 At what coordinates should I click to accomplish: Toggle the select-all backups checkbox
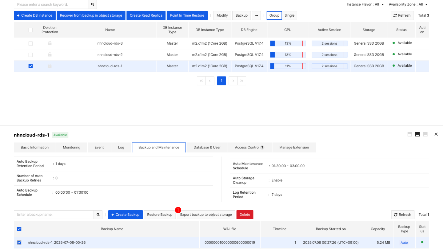(19, 229)
